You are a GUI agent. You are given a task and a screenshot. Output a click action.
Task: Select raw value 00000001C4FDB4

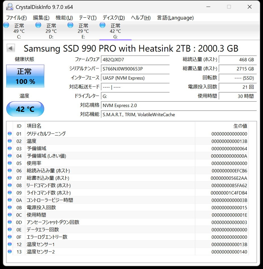point(229,193)
